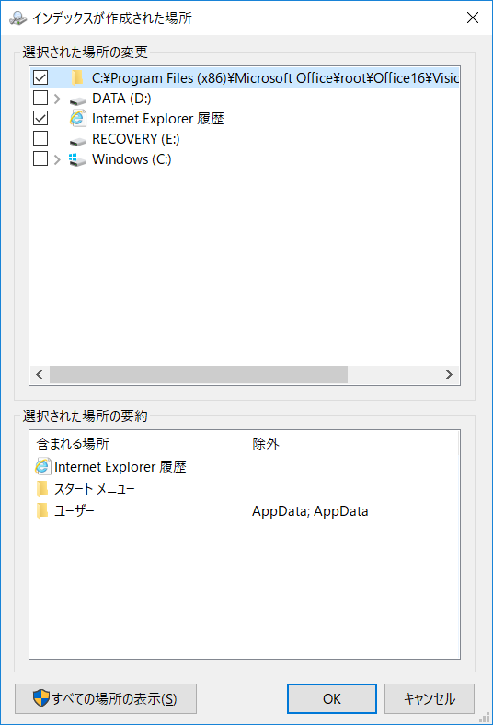Image resolution: width=493 pixels, height=725 pixels.
Task: Click the 除外 column header
Action: (x=352, y=443)
